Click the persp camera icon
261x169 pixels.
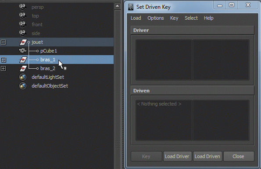[x=23, y=7]
